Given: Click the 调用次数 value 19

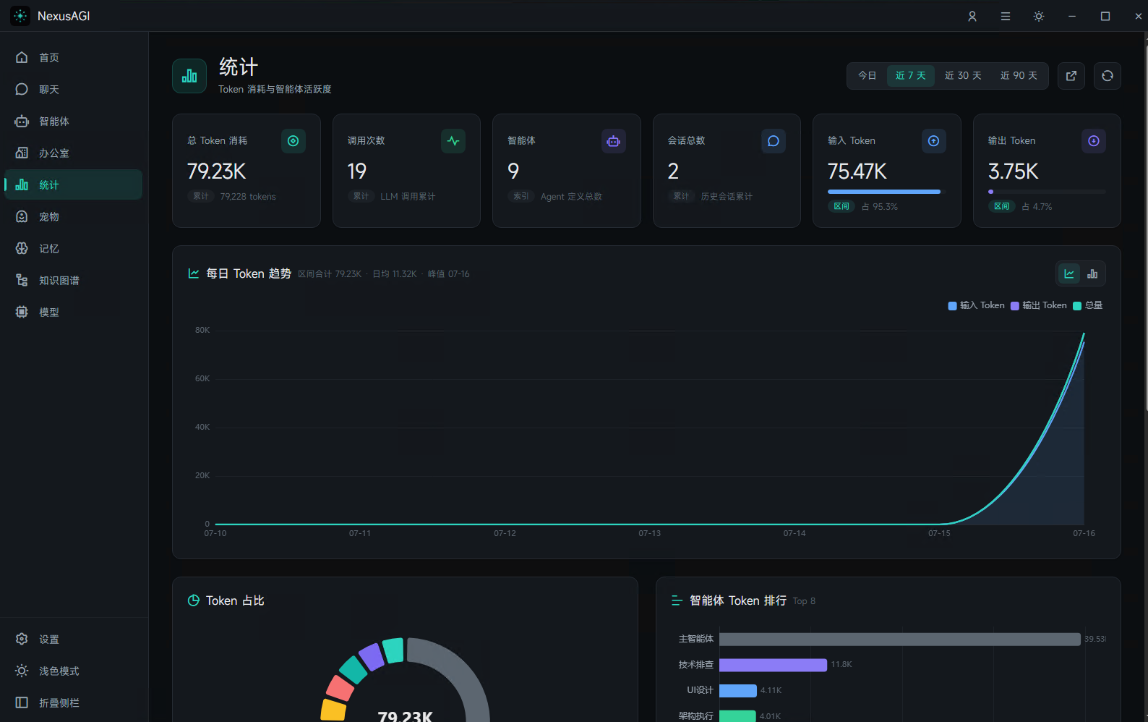Looking at the screenshot, I should pyautogui.click(x=357, y=171).
